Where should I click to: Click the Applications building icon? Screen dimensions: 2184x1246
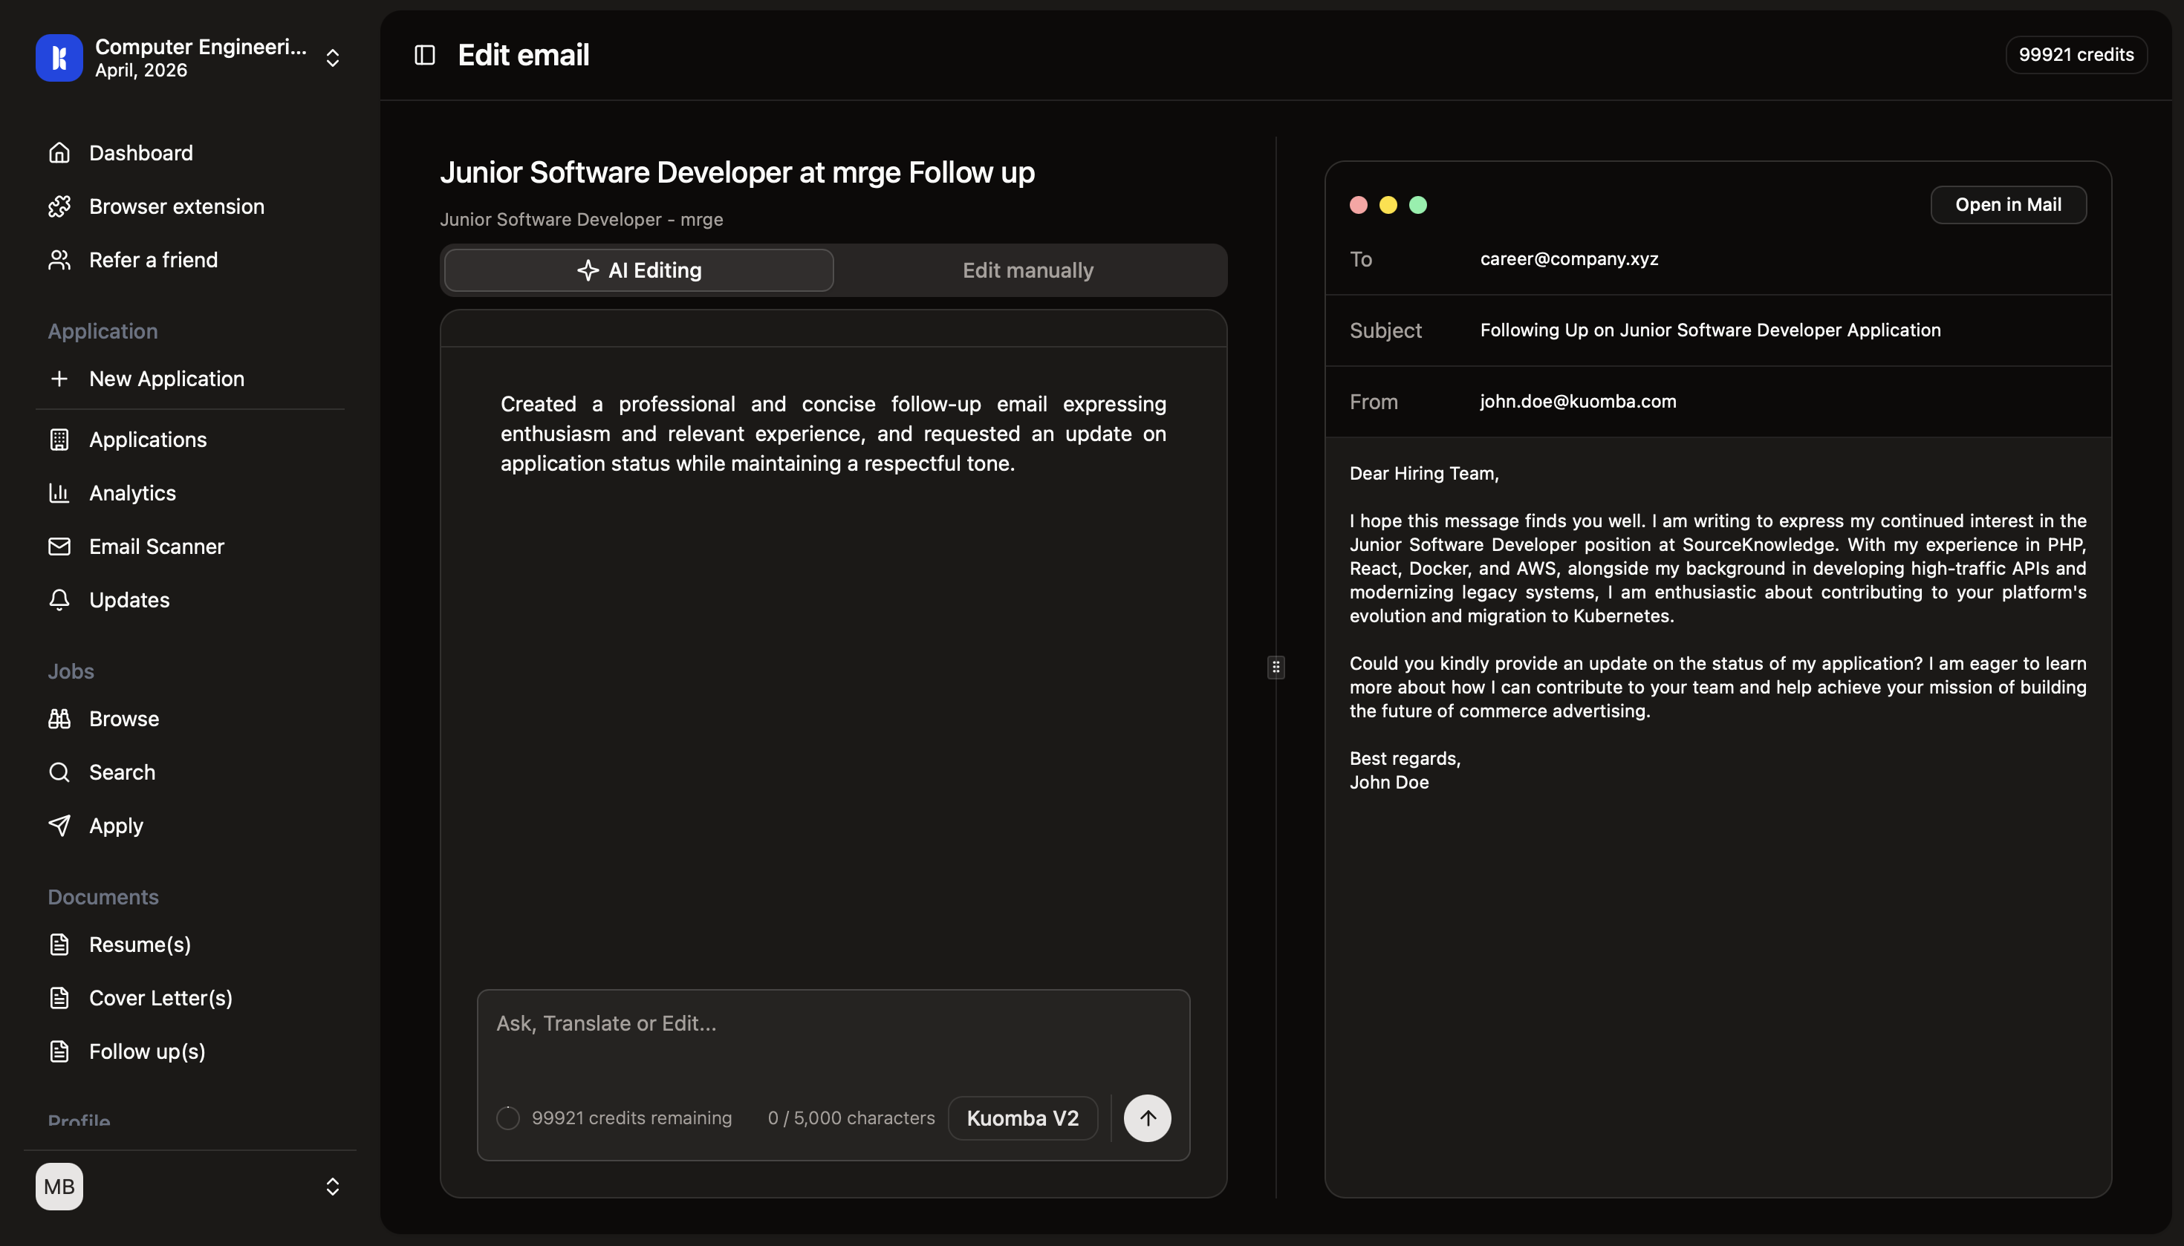(x=59, y=439)
